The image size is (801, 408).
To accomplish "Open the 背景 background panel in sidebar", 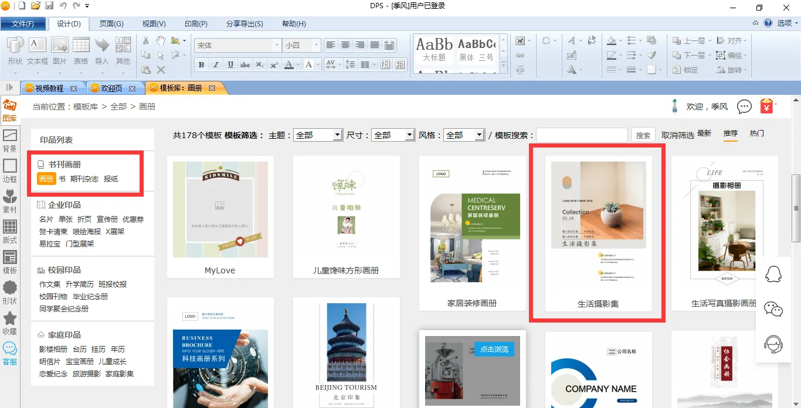I will [10, 140].
